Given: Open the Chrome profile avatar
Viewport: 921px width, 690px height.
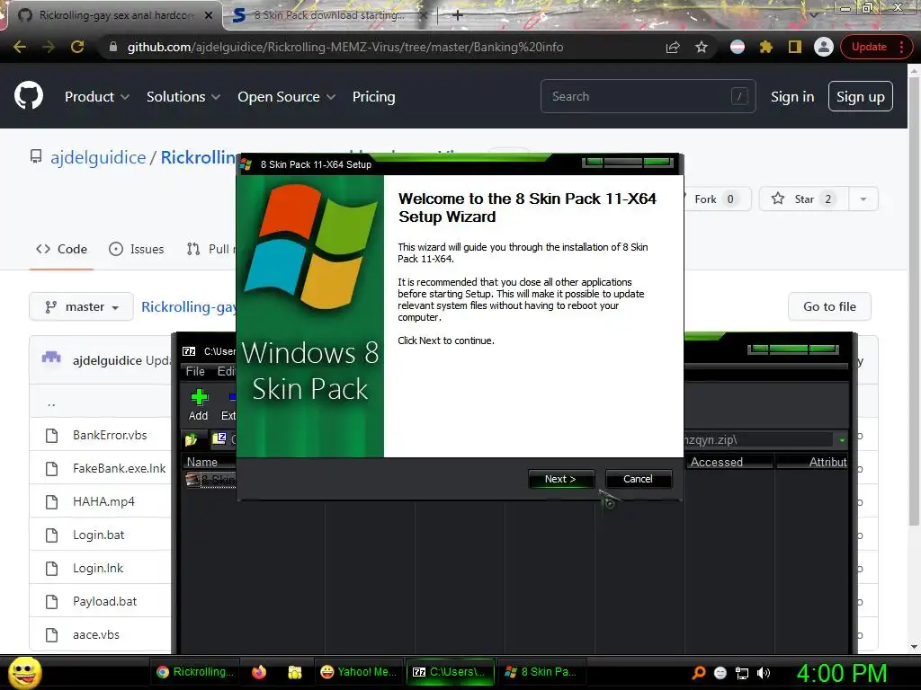Looking at the screenshot, I should tap(824, 47).
